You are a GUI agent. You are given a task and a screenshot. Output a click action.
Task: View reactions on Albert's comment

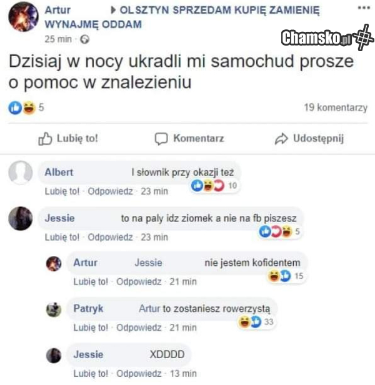214,185
